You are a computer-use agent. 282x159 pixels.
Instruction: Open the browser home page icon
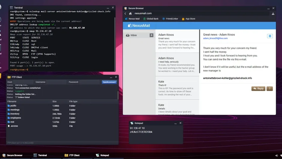click(x=130, y=14)
